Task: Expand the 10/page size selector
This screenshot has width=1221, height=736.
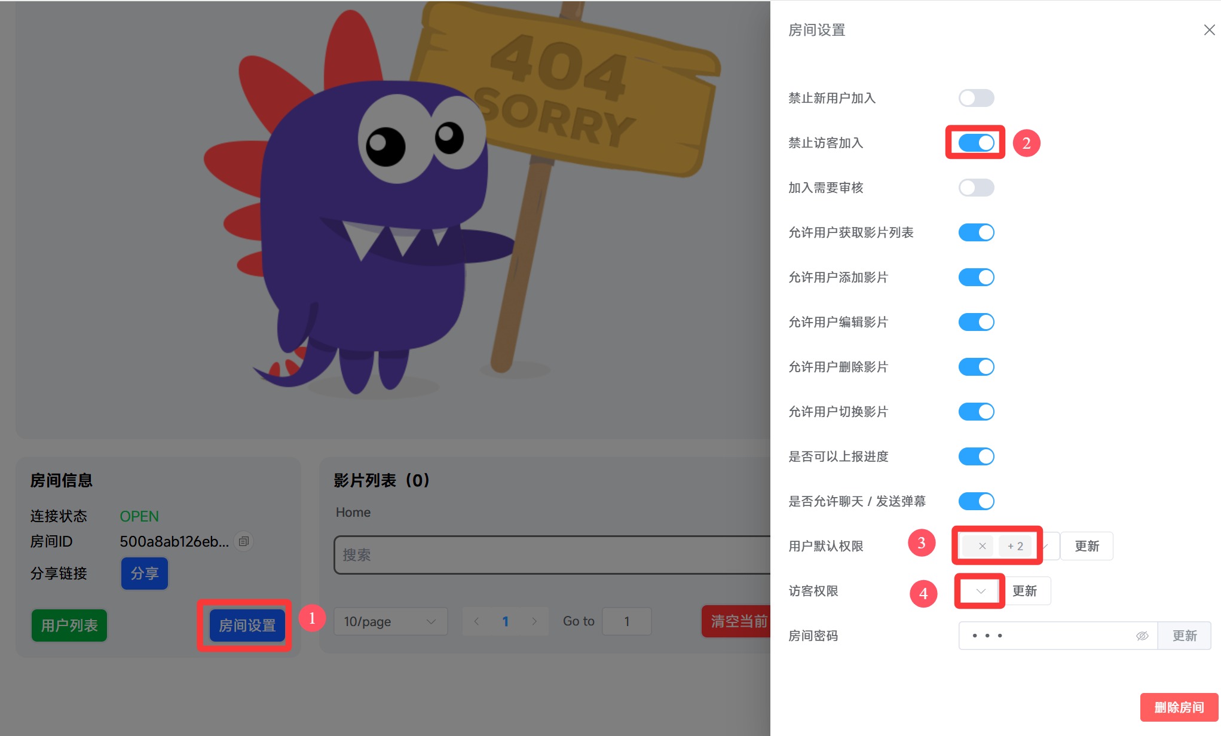Action: [390, 621]
